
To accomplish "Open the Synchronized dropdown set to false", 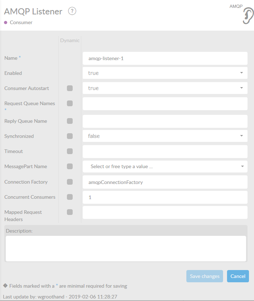I will point(165,136).
